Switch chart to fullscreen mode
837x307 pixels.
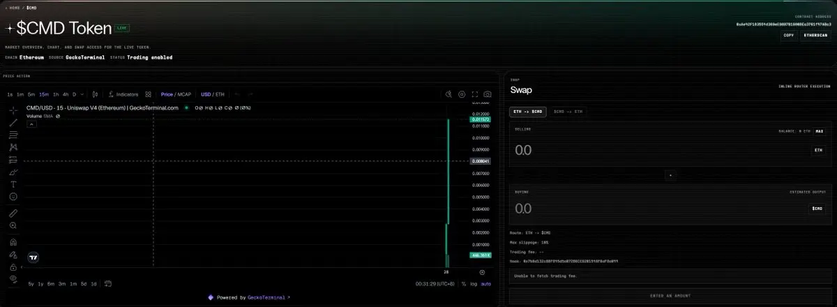pos(474,94)
